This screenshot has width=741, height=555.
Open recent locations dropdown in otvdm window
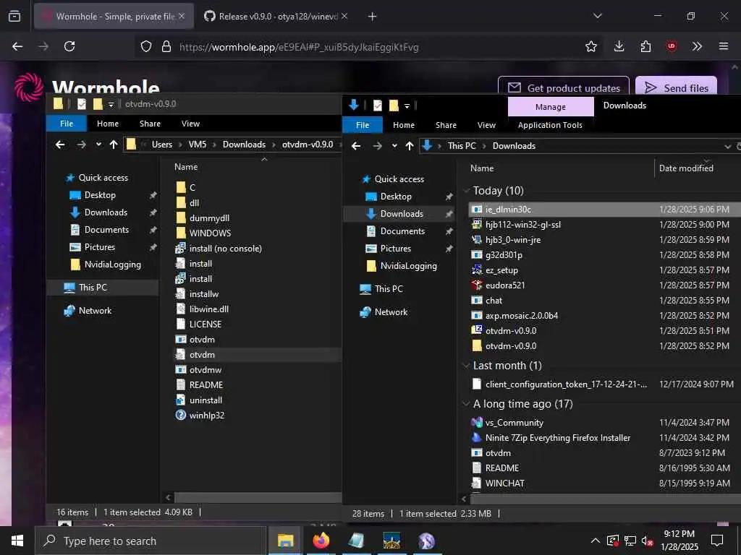98,145
